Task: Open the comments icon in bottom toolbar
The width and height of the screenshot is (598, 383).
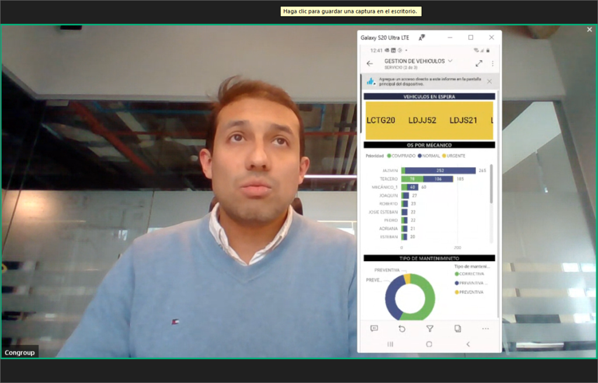Action: point(374,329)
